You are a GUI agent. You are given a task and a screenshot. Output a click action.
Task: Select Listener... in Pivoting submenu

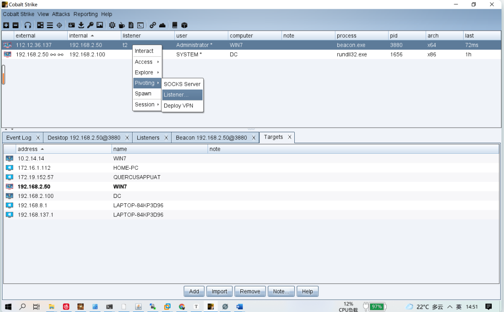[x=182, y=95]
